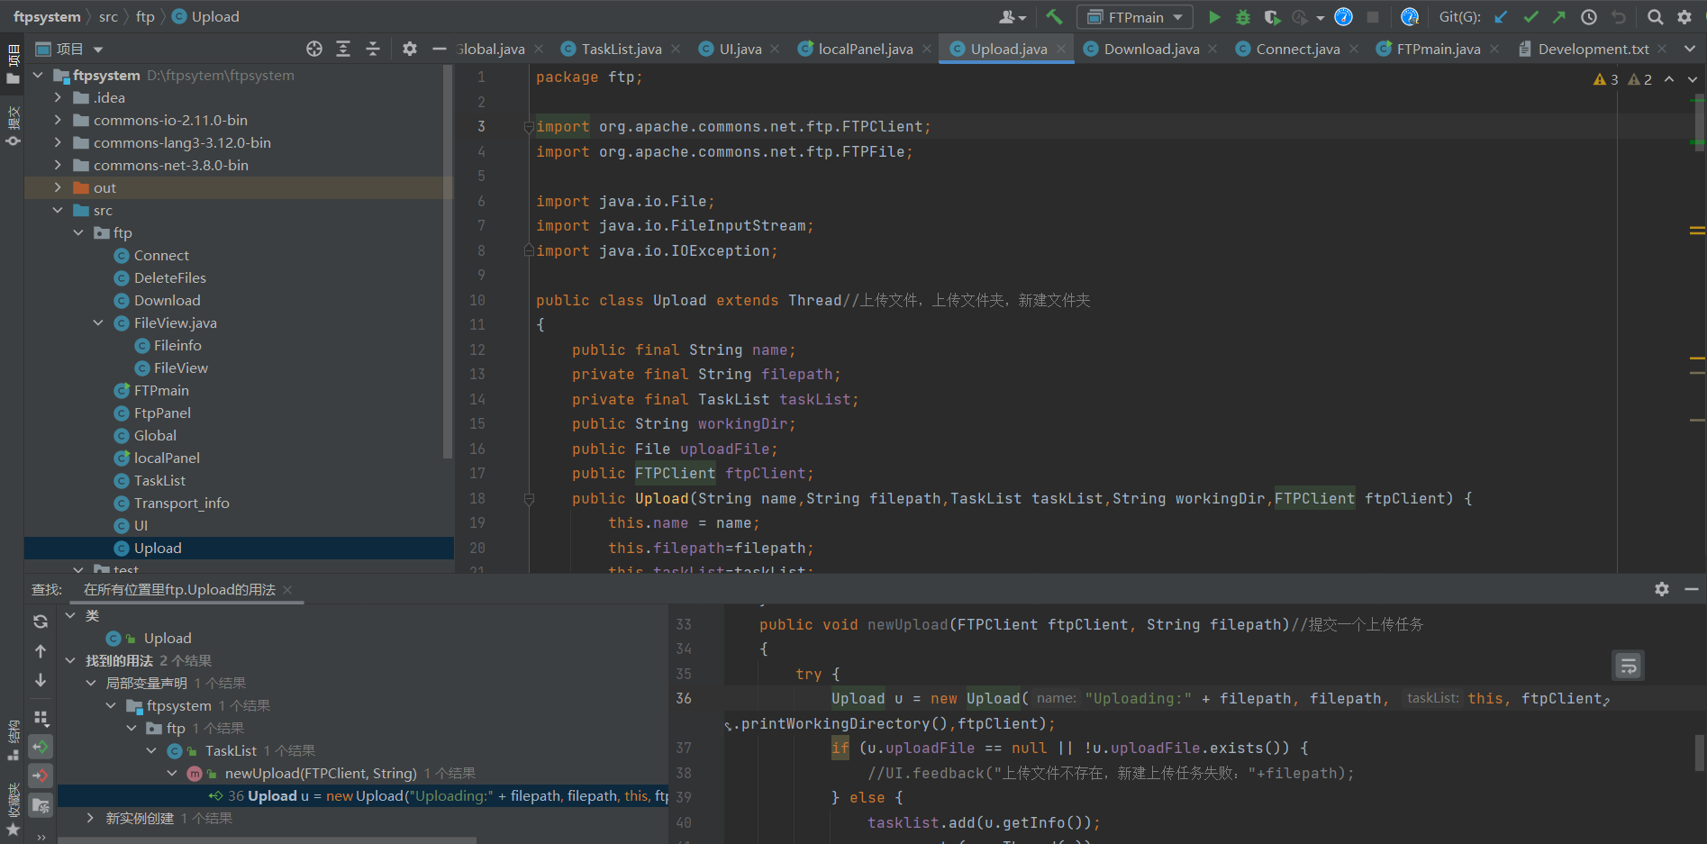Fold the import block at line 3
The image size is (1707, 844).
(x=529, y=127)
